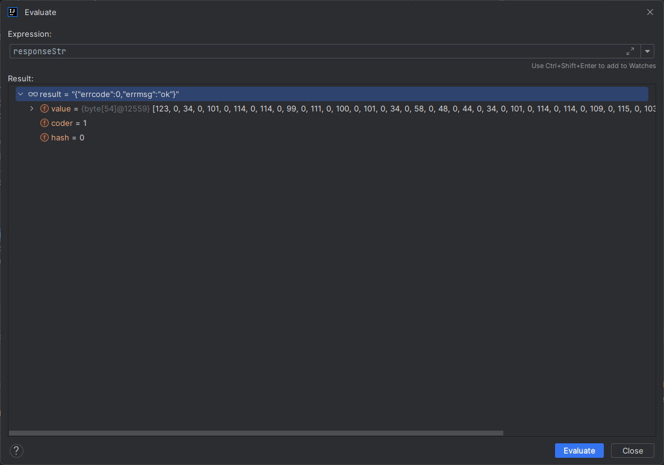Screen dimensions: 664x465
Task: Collapse the result node
Action: (20, 94)
